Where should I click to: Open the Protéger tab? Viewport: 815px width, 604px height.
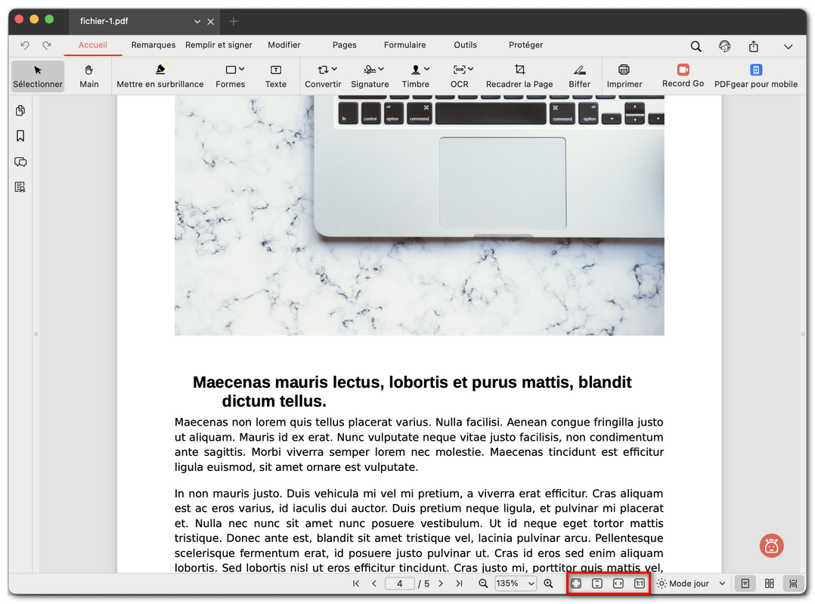[x=525, y=45]
